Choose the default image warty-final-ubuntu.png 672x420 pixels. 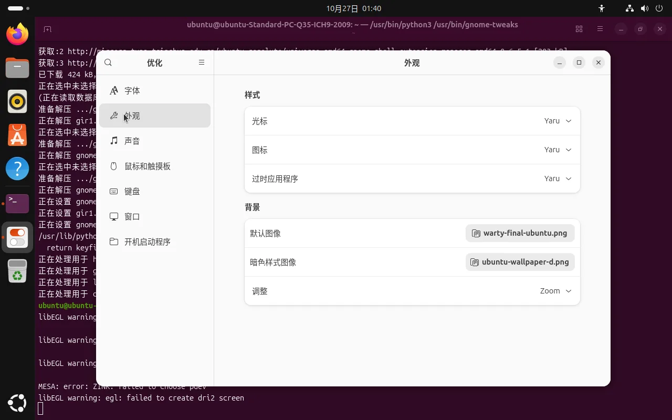pos(520,233)
